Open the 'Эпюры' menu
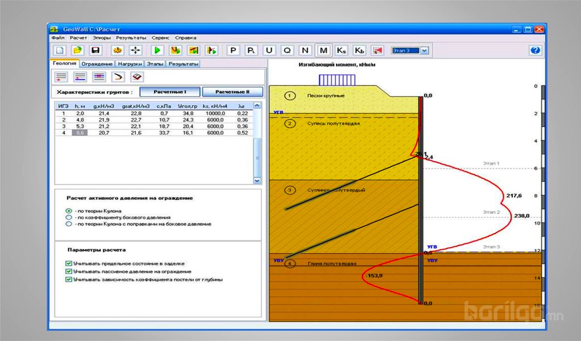Viewport: 581px width, 341px height. [x=102, y=38]
